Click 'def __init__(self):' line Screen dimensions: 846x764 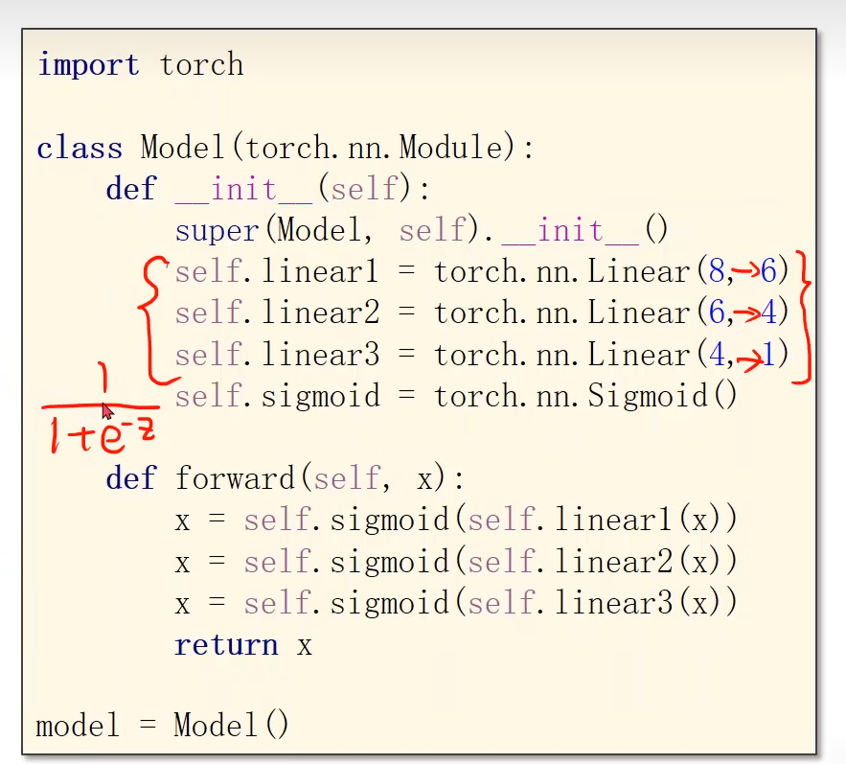[267, 189]
